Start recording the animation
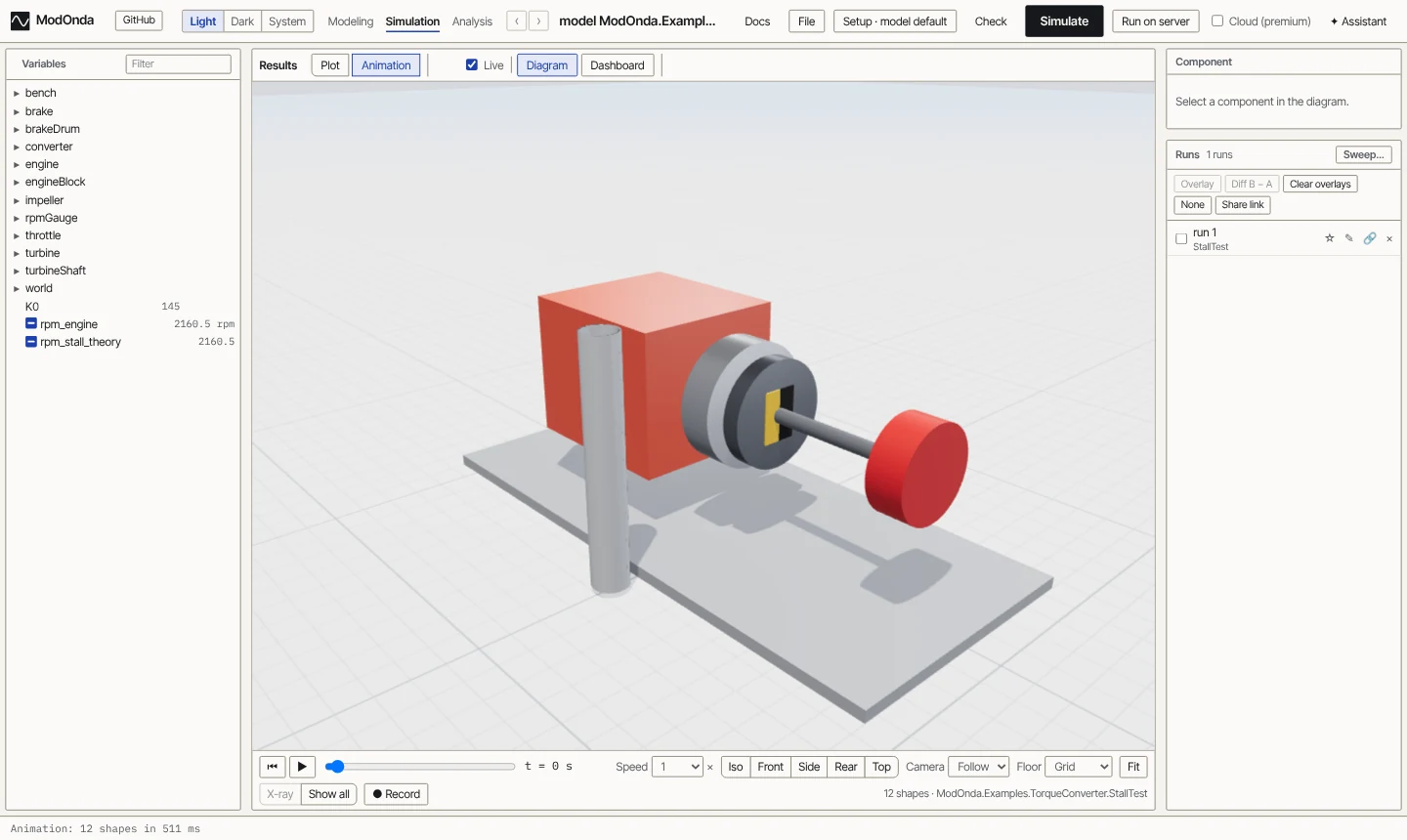The height and width of the screenshot is (840, 1407). (x=396, y=794)
